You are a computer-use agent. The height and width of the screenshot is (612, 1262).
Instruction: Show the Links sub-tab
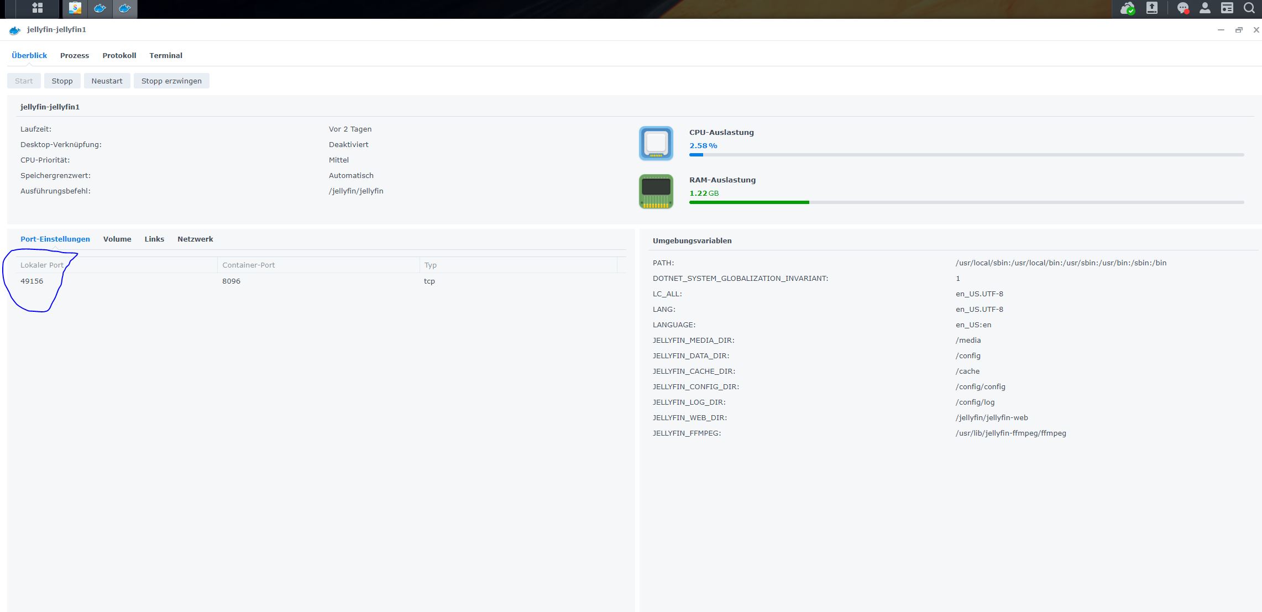[x=154, y=239]
